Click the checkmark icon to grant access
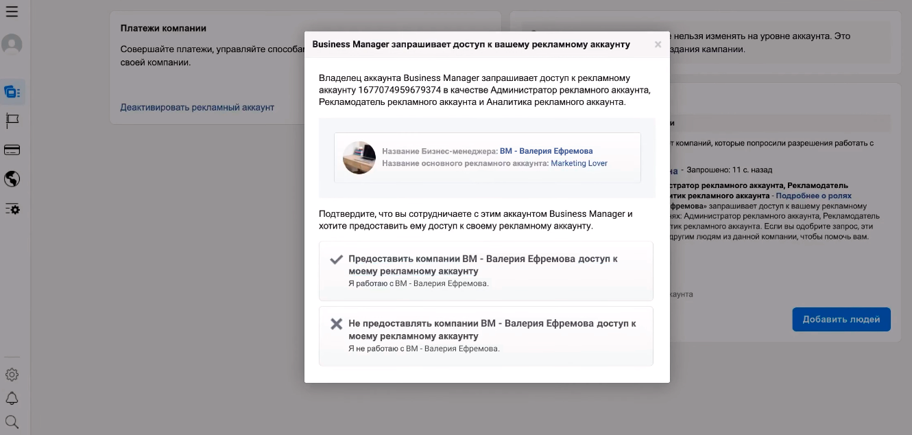The image size is (912, 435). pyautogui.click(x=336, y=259)
